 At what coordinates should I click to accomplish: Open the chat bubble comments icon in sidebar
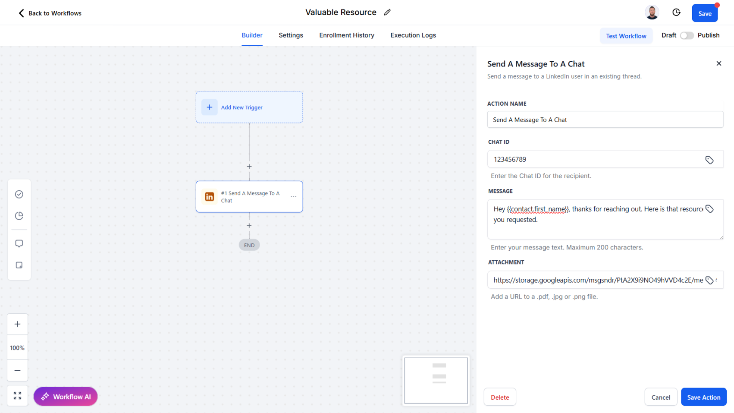click(19, 243)
